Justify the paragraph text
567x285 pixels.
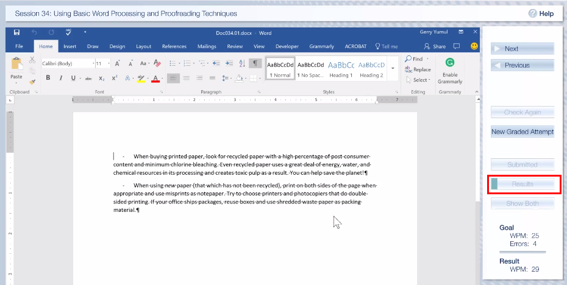pos(212,78)
